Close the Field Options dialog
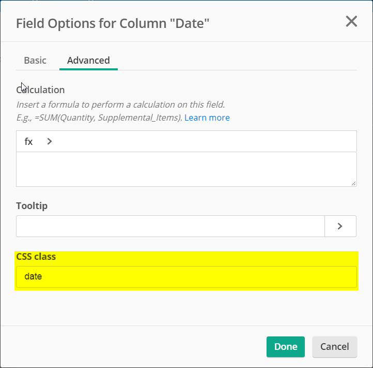373x368 pixels. pyautogui.click(x=351, y=21)
